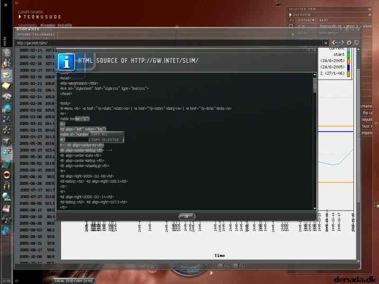The height and width of the screenshot is (284, 379).
Task: Click the 2005-02-14 row in the weight table
Action: click(x=37, y=50)
